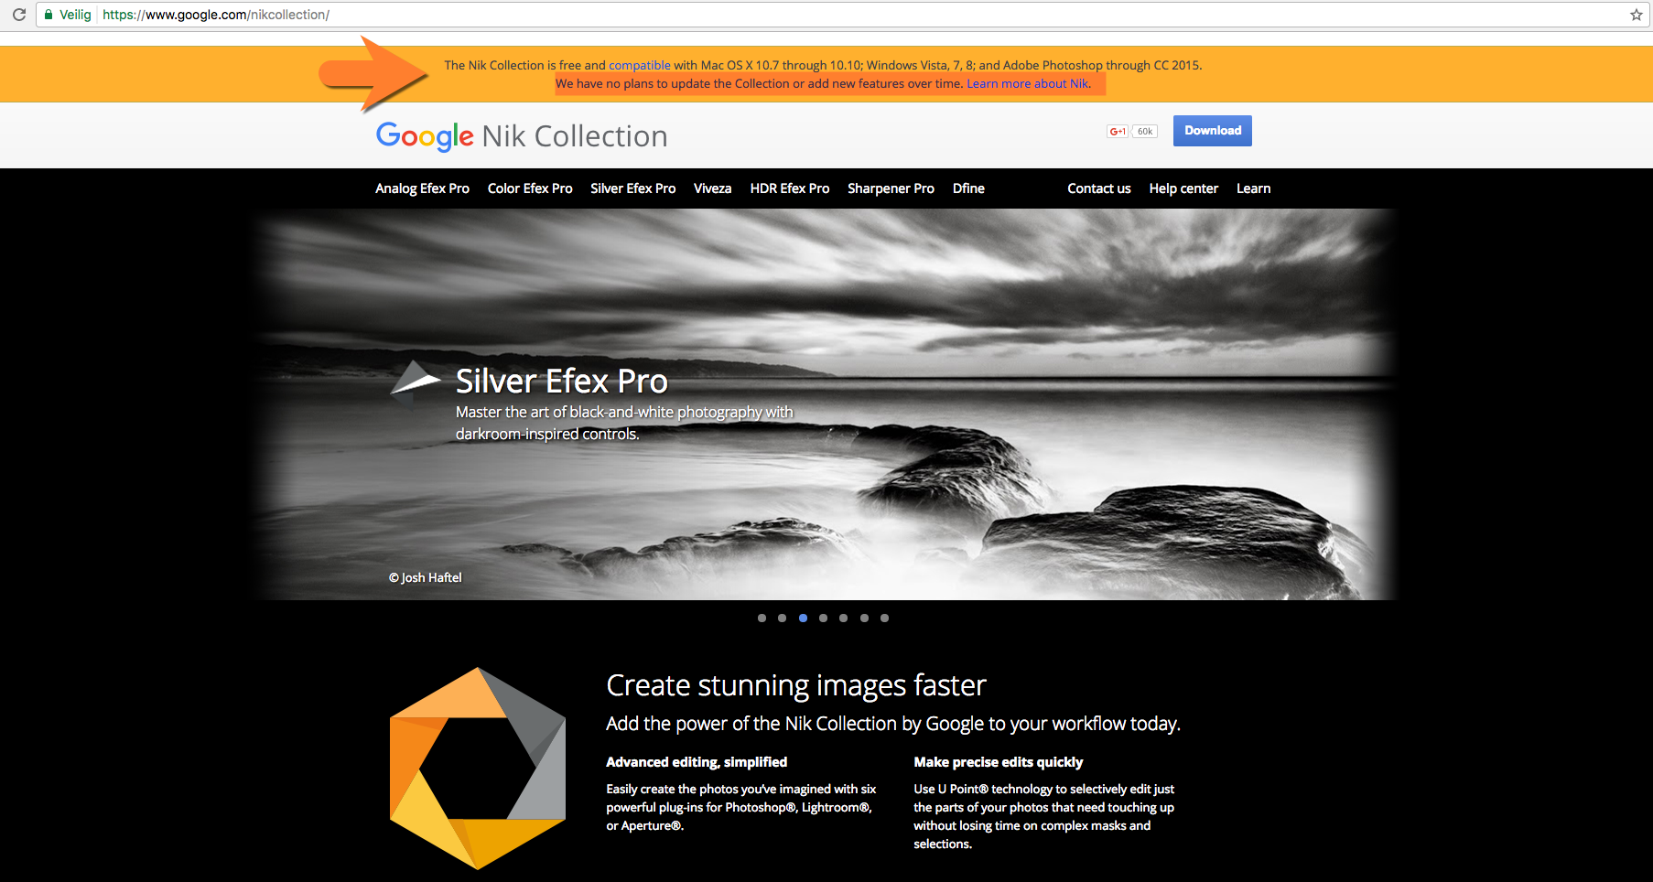Select the fourth carousel dot
The image size is (1653, 882).
(x=823, y=618)
